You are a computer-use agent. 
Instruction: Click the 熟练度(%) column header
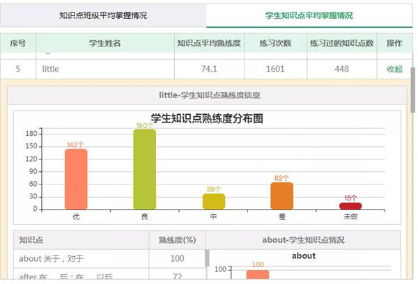pyautogui.click(x=177, y=240)
